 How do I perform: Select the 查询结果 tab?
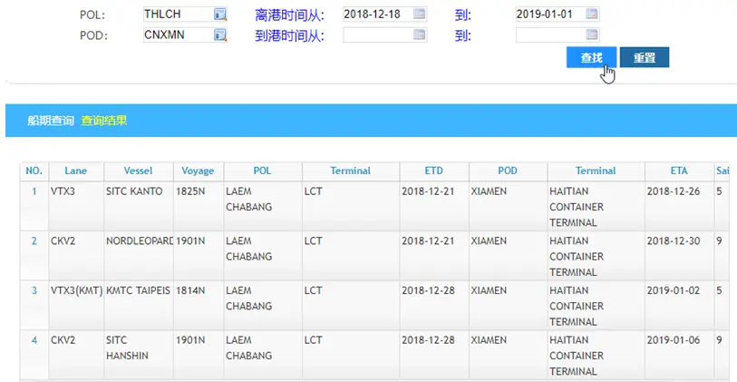(104, 121)
